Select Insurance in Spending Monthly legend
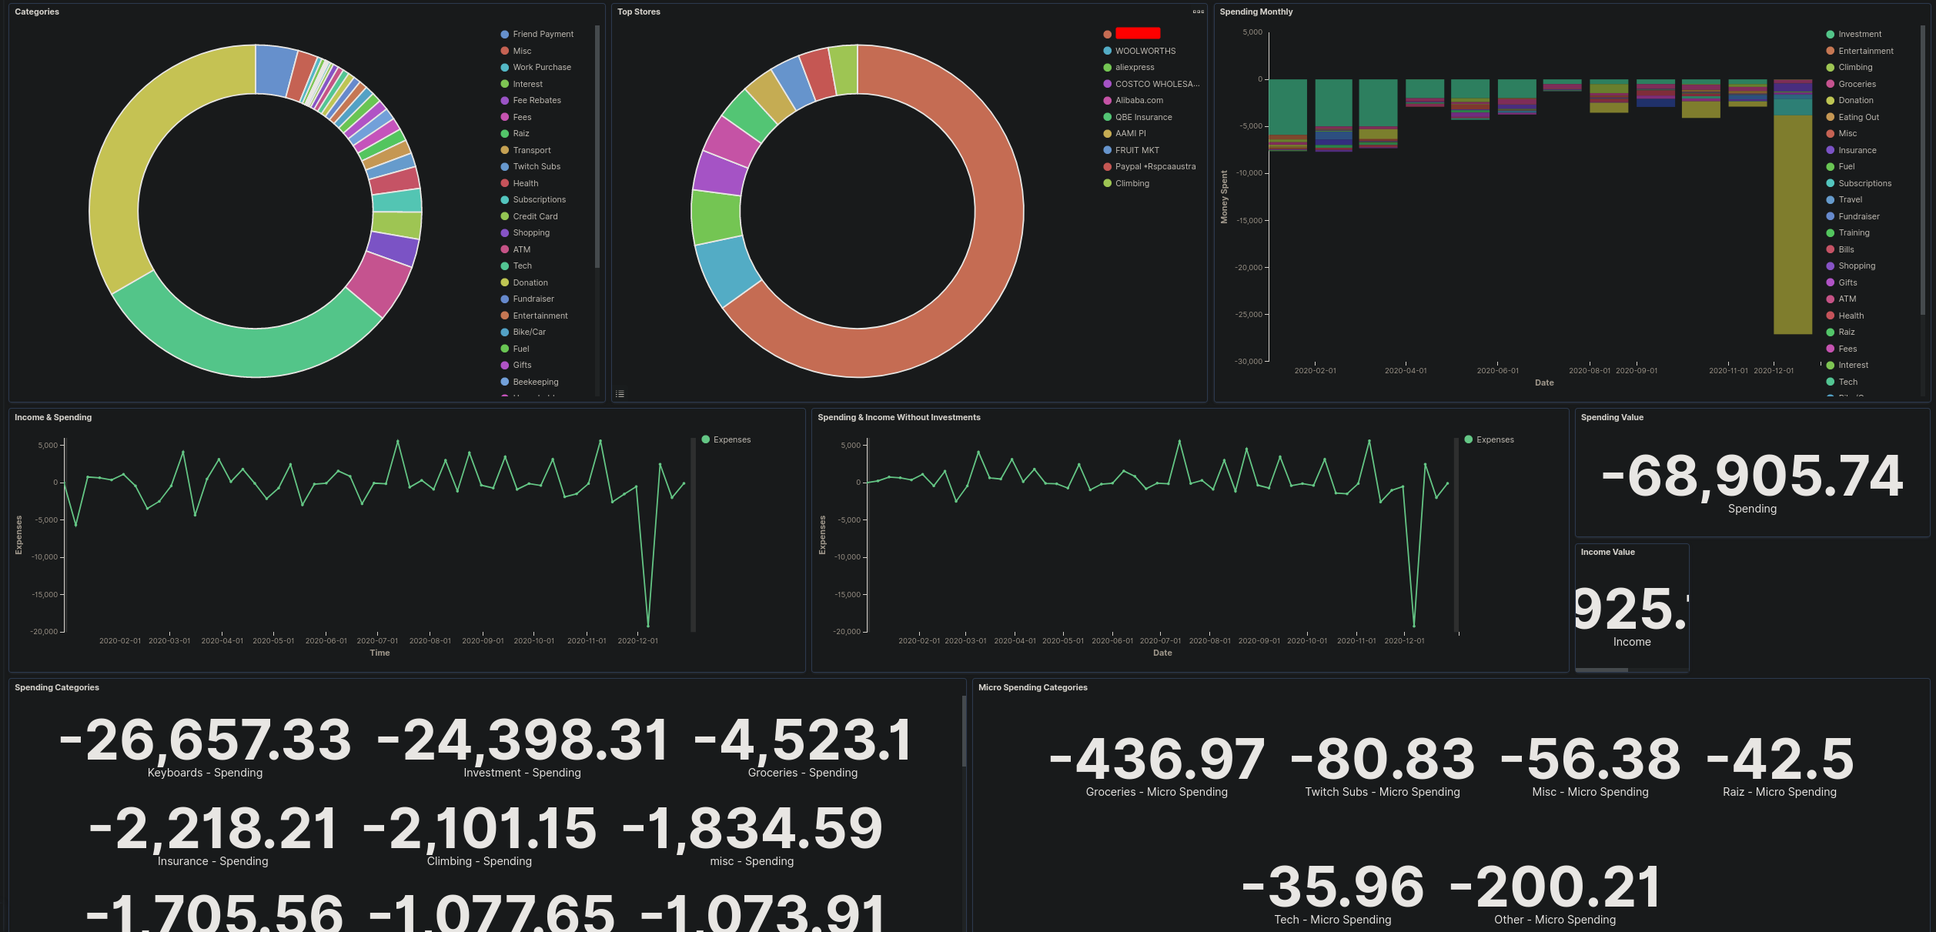Viewport: 1936px width, 932px height. tap(1857, 150)
